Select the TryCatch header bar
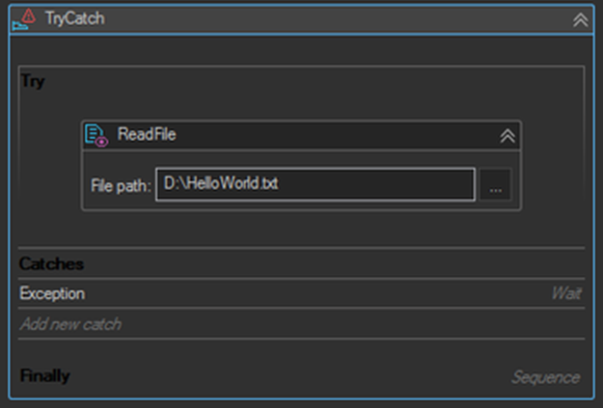Viewport: 603px width, 408px height. coord(301,19)
